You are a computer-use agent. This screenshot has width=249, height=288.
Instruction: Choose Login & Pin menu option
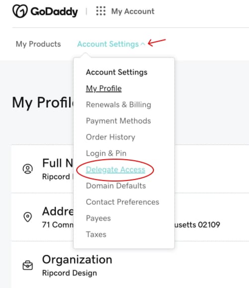(x=106, y=153)
